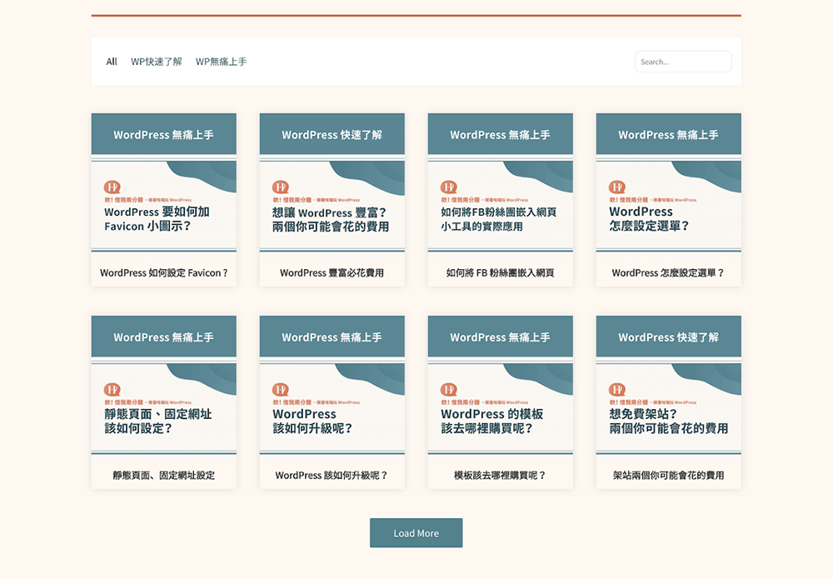Click title link 模板該去哪裡購買呢？
Screen dimensions: 833x579
coord(501,476)
